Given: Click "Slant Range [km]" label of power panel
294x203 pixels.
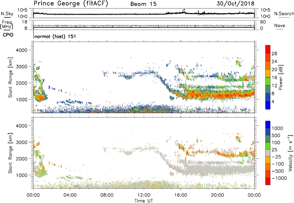Looking at the screenshot, I should [10, 77].
